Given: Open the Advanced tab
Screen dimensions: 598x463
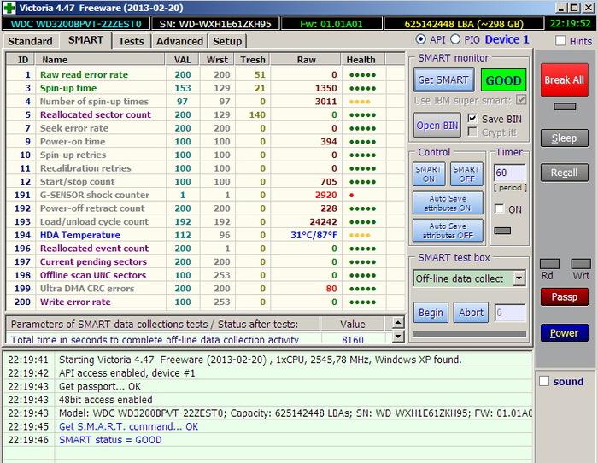Looking at the screenshot, I should (x=180, y=41).
